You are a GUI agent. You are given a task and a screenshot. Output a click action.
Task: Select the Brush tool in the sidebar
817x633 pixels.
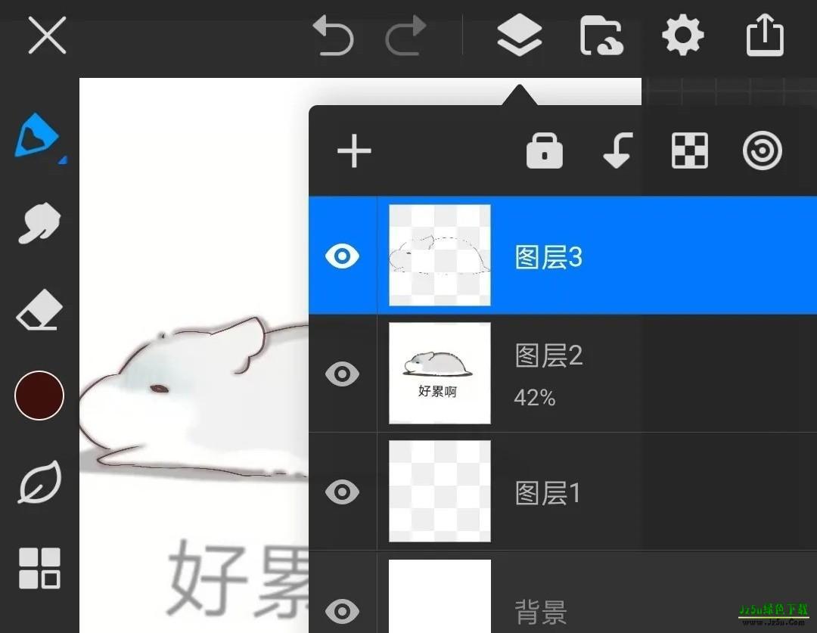(39, 136)
